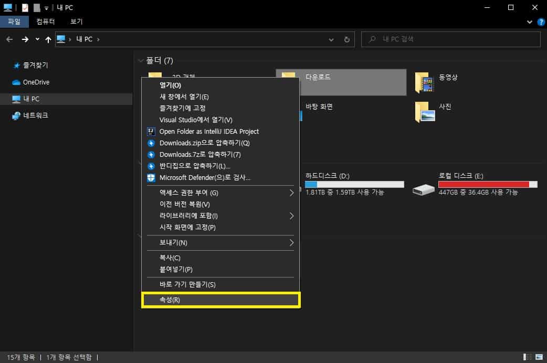
Task: Click the OneDrive cloud icon
Action: 16,83
